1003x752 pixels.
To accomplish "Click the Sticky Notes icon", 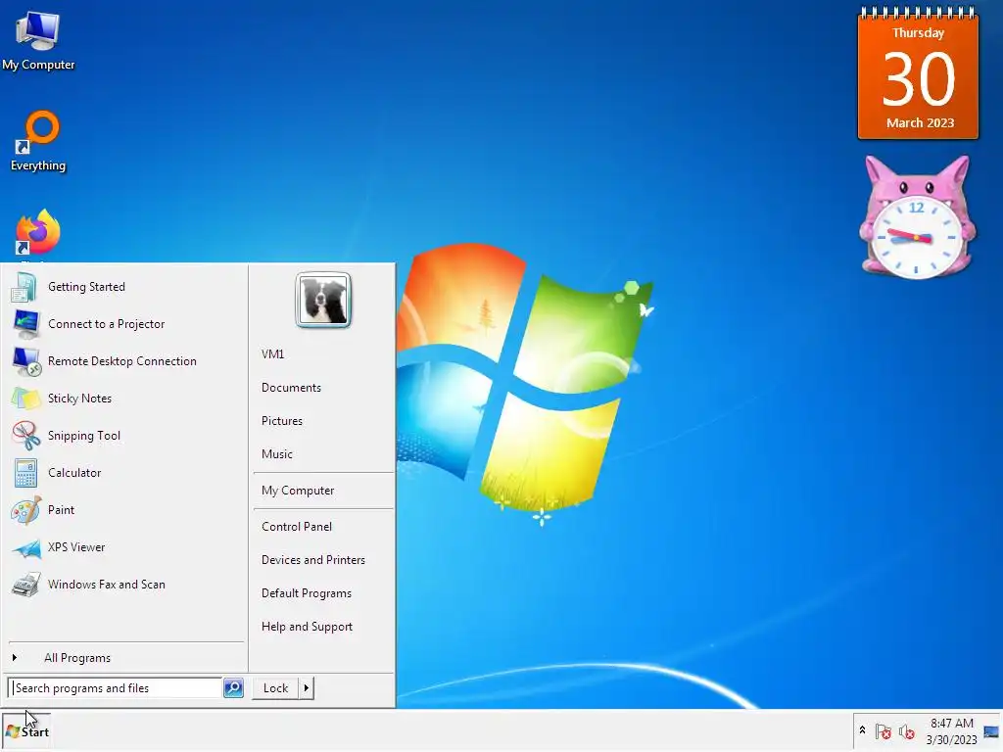I will [25, 399].
